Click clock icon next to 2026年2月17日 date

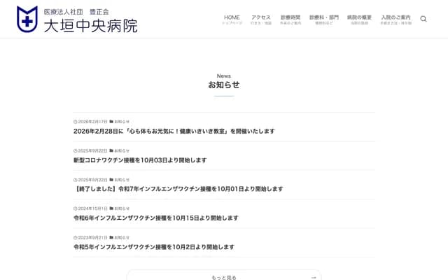point(76,121)
